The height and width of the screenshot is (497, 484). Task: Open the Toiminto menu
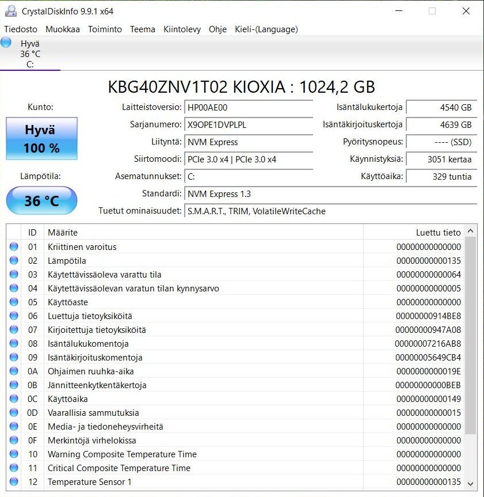point(105,29)
